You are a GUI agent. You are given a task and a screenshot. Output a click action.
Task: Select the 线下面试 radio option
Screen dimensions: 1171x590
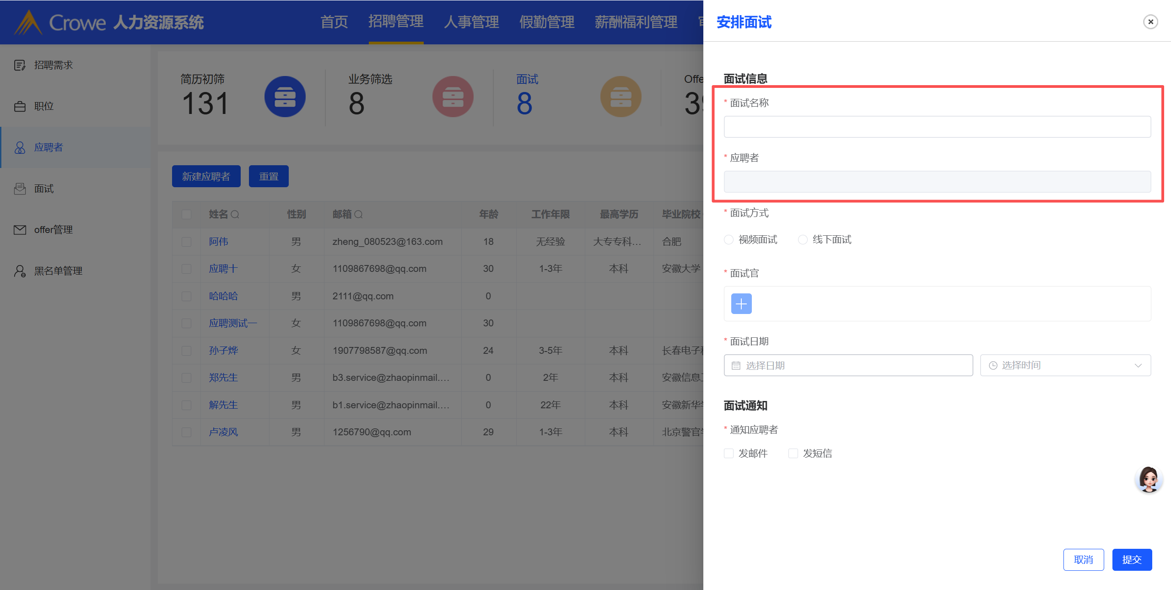803,240
